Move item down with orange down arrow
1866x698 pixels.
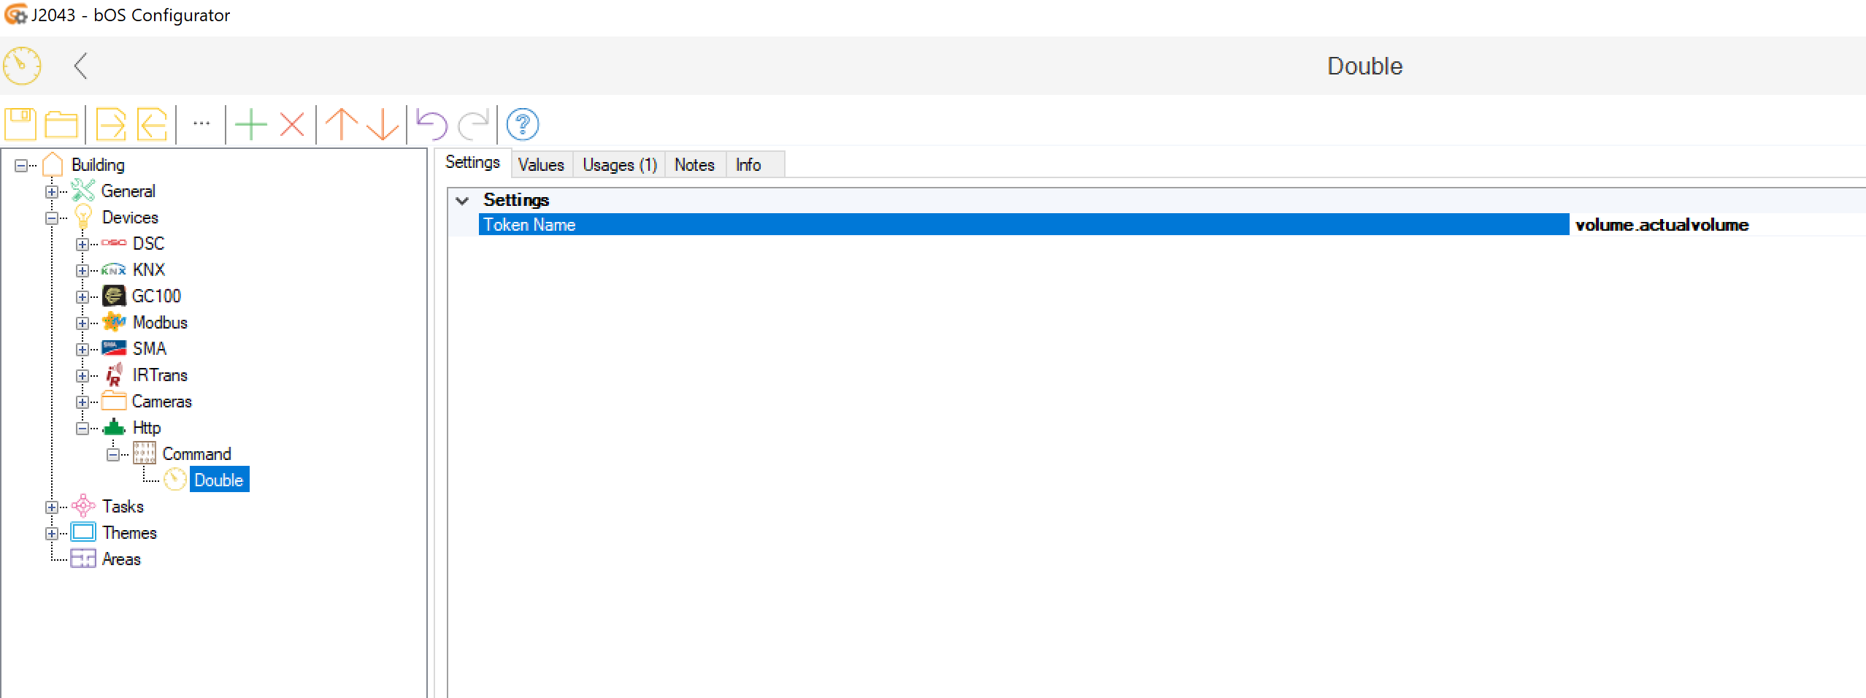382,124
